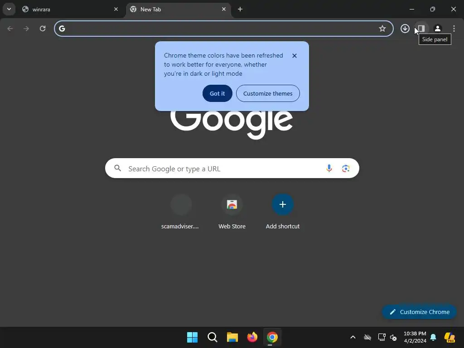Open a new tab with plus button
Viewport: 464px width, 348px height.
click(x=240, y=9)
